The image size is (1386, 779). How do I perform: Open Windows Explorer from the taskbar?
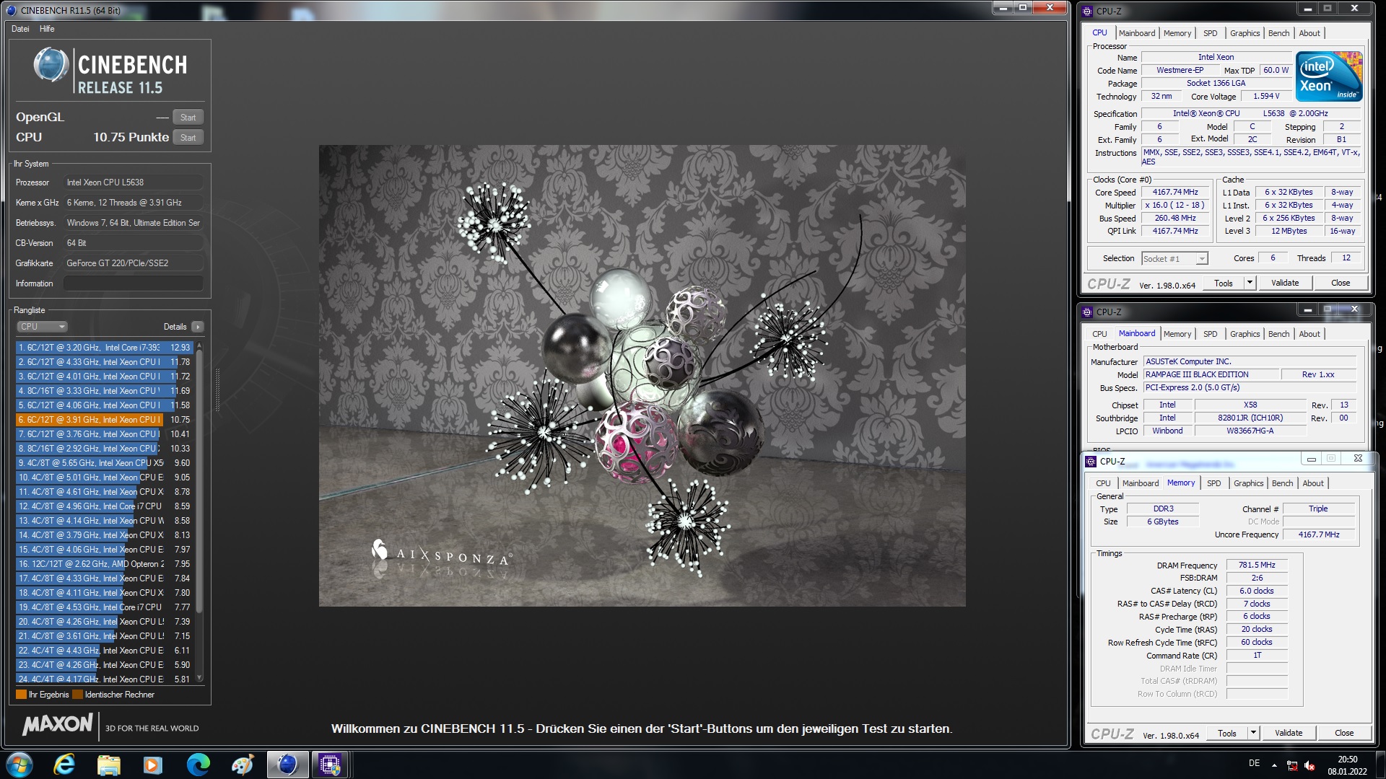tap(108, 765)
